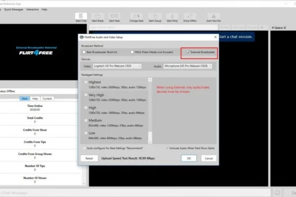296x197 pixels.
Task: Click the setup dialog title bar icon
Action: pyautogui.click(x=81, y=37)
